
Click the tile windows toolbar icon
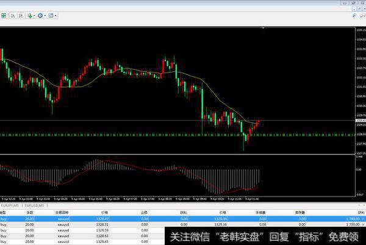4,15
